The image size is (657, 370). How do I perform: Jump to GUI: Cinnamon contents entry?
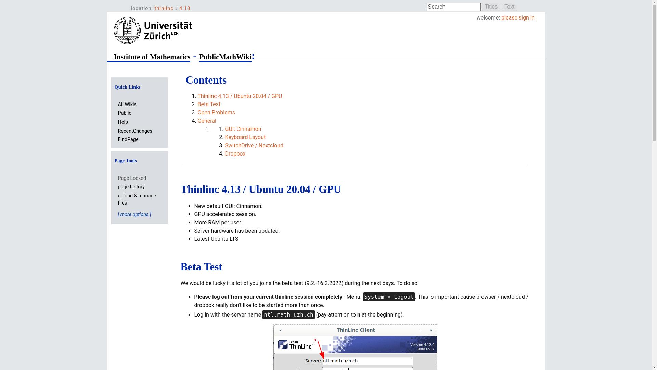(x=243, y=129)
